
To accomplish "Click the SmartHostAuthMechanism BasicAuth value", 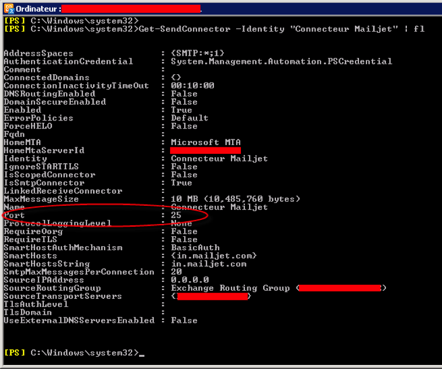I will coord(195,248).
